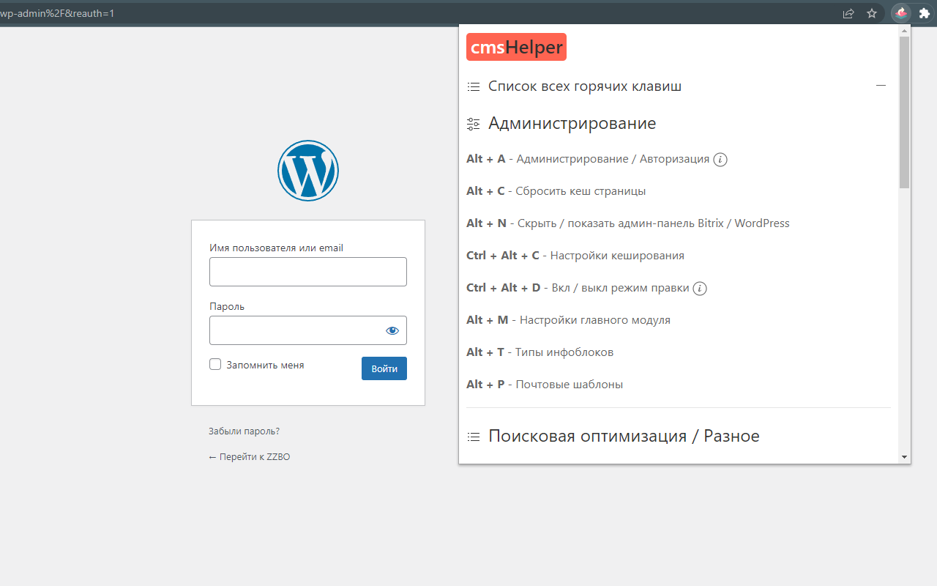Click the share page icon in address bar

click(848, 13)
